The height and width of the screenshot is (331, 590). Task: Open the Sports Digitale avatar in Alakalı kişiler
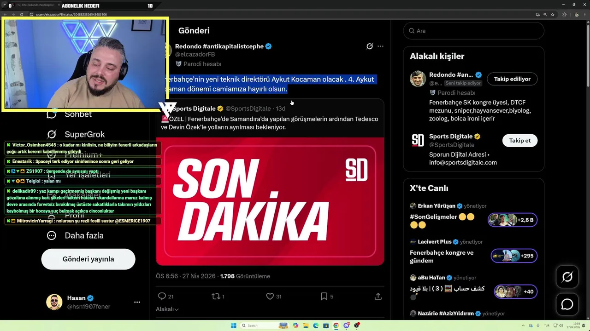[x=418, y=140]
